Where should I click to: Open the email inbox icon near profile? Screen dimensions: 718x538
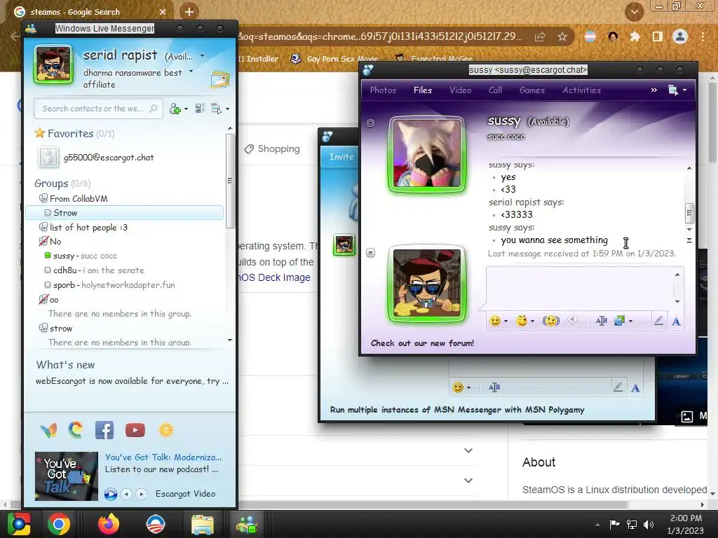pyautogui.click(x=220, y=80)
